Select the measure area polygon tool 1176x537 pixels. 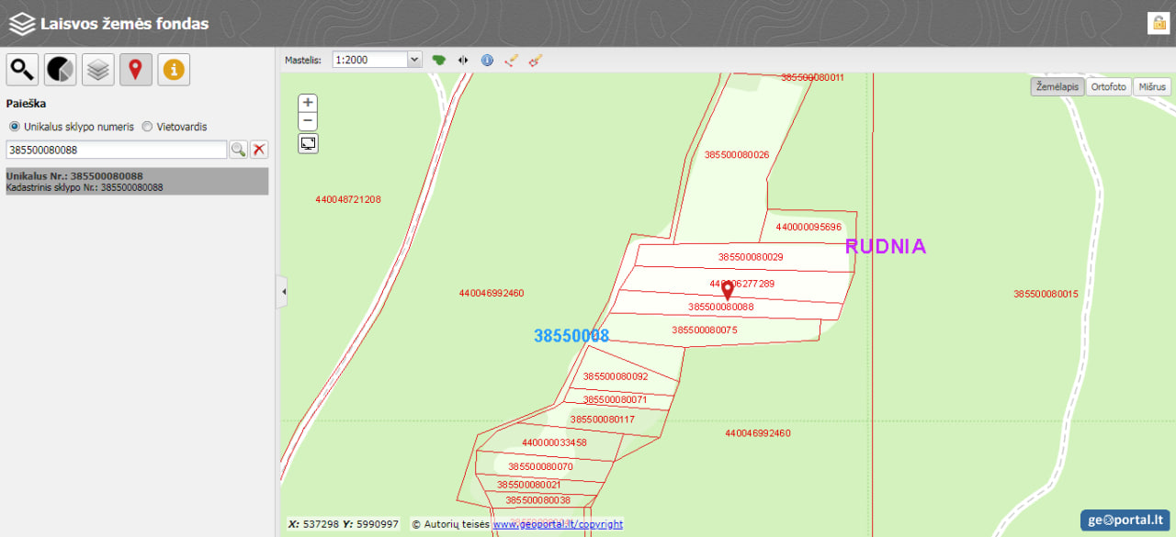coord(536,60)
